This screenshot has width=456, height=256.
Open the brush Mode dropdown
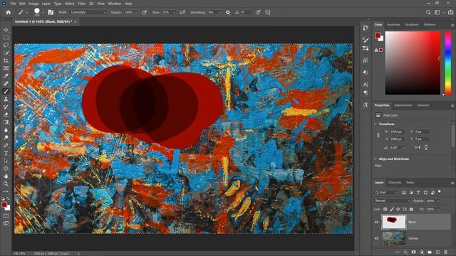pos(88,13)
